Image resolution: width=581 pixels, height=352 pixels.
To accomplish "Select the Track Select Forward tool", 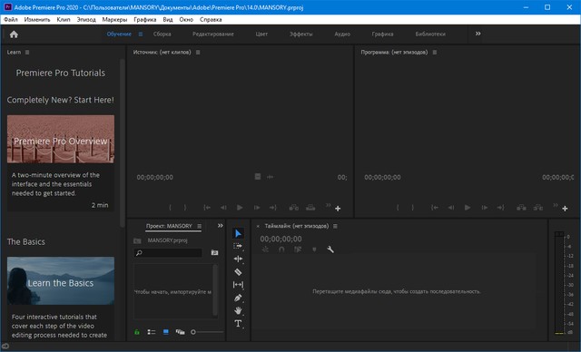I will pyautogui.click(x=238, y=246).
